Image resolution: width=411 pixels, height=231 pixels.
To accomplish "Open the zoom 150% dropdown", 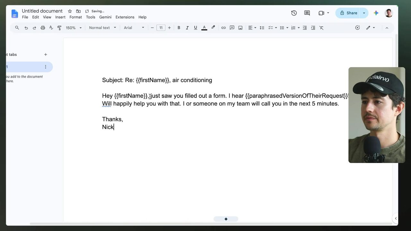I will (x=74, y=28).
